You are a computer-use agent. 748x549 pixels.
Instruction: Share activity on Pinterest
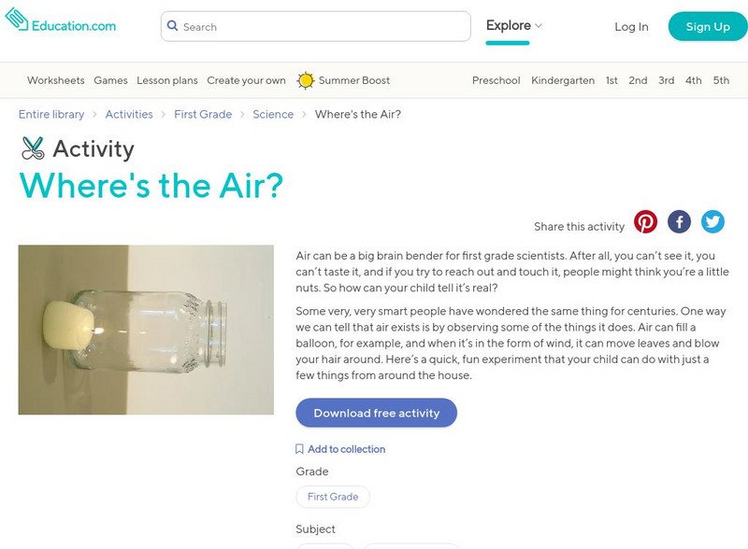click(x=645, y=221)
